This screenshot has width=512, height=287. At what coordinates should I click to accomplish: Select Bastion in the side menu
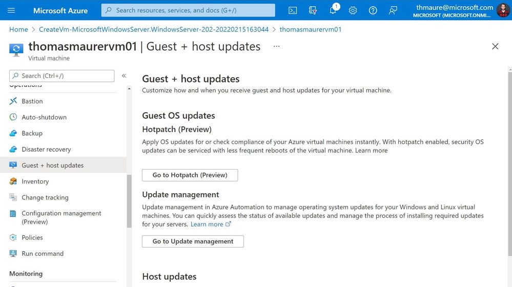pyautogui.click(x=32, y=101)
